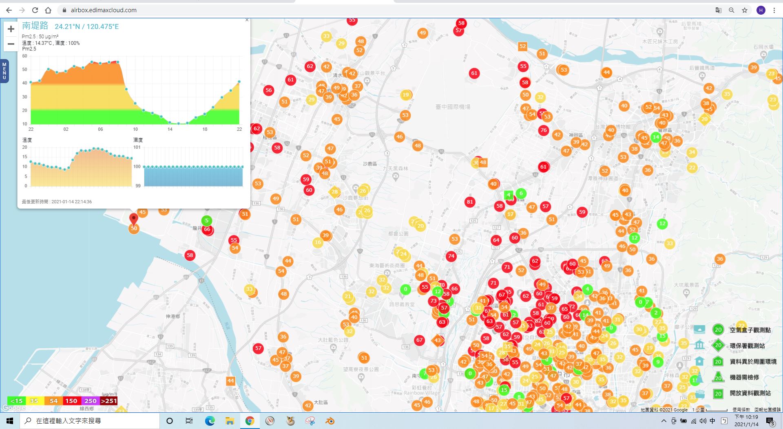Select the orange 50 marker under the pin
The image size is (783, 429).
(x=134, y=229)
